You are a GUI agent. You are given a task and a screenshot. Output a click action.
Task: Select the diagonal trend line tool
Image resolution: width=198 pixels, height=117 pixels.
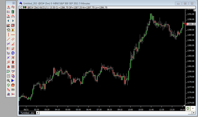[x=8, y=39]
